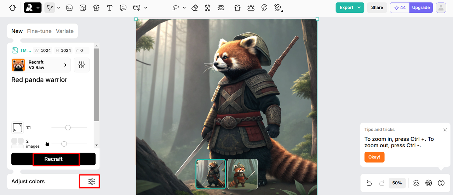
Task: Click the black Recraft generate button
Action: click(53, 159)
